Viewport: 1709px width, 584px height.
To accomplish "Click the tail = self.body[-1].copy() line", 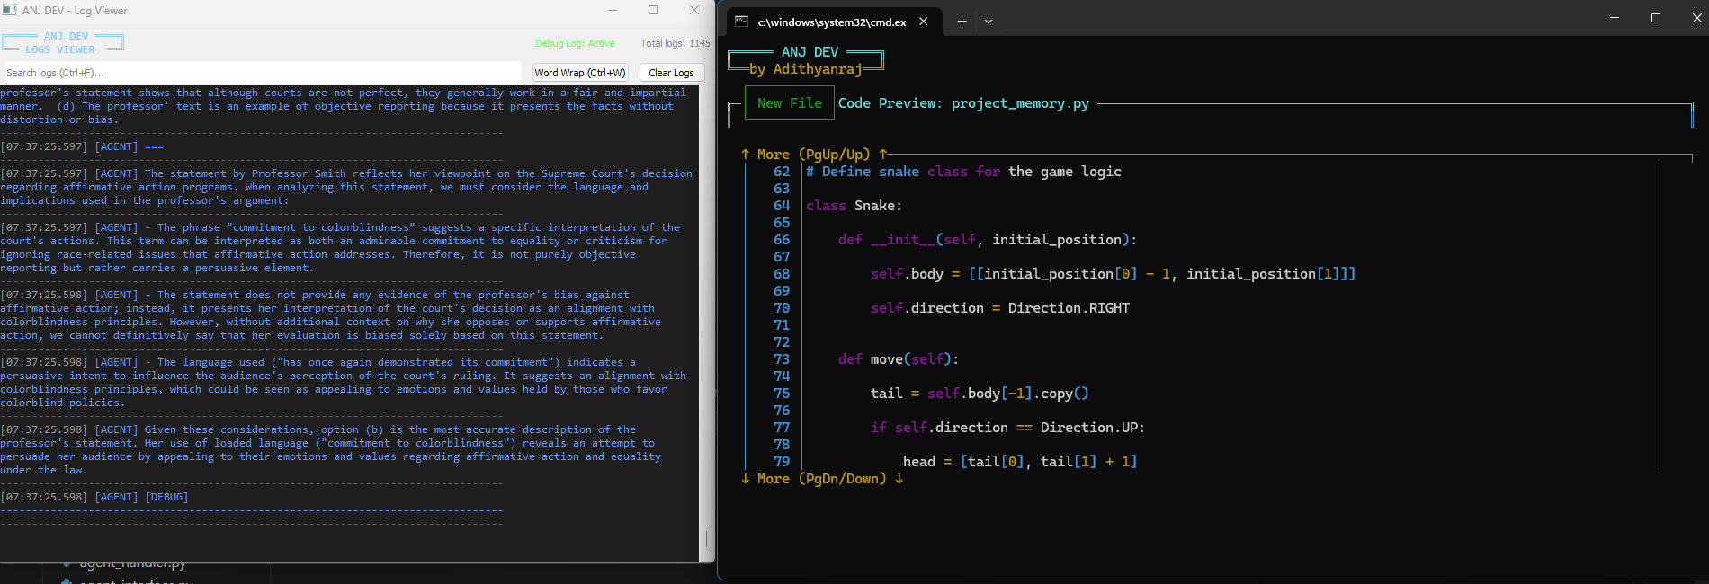I will coord(980,394).
